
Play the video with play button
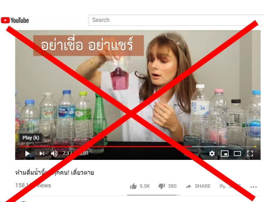pyautogui.click(x=27, y=154)
